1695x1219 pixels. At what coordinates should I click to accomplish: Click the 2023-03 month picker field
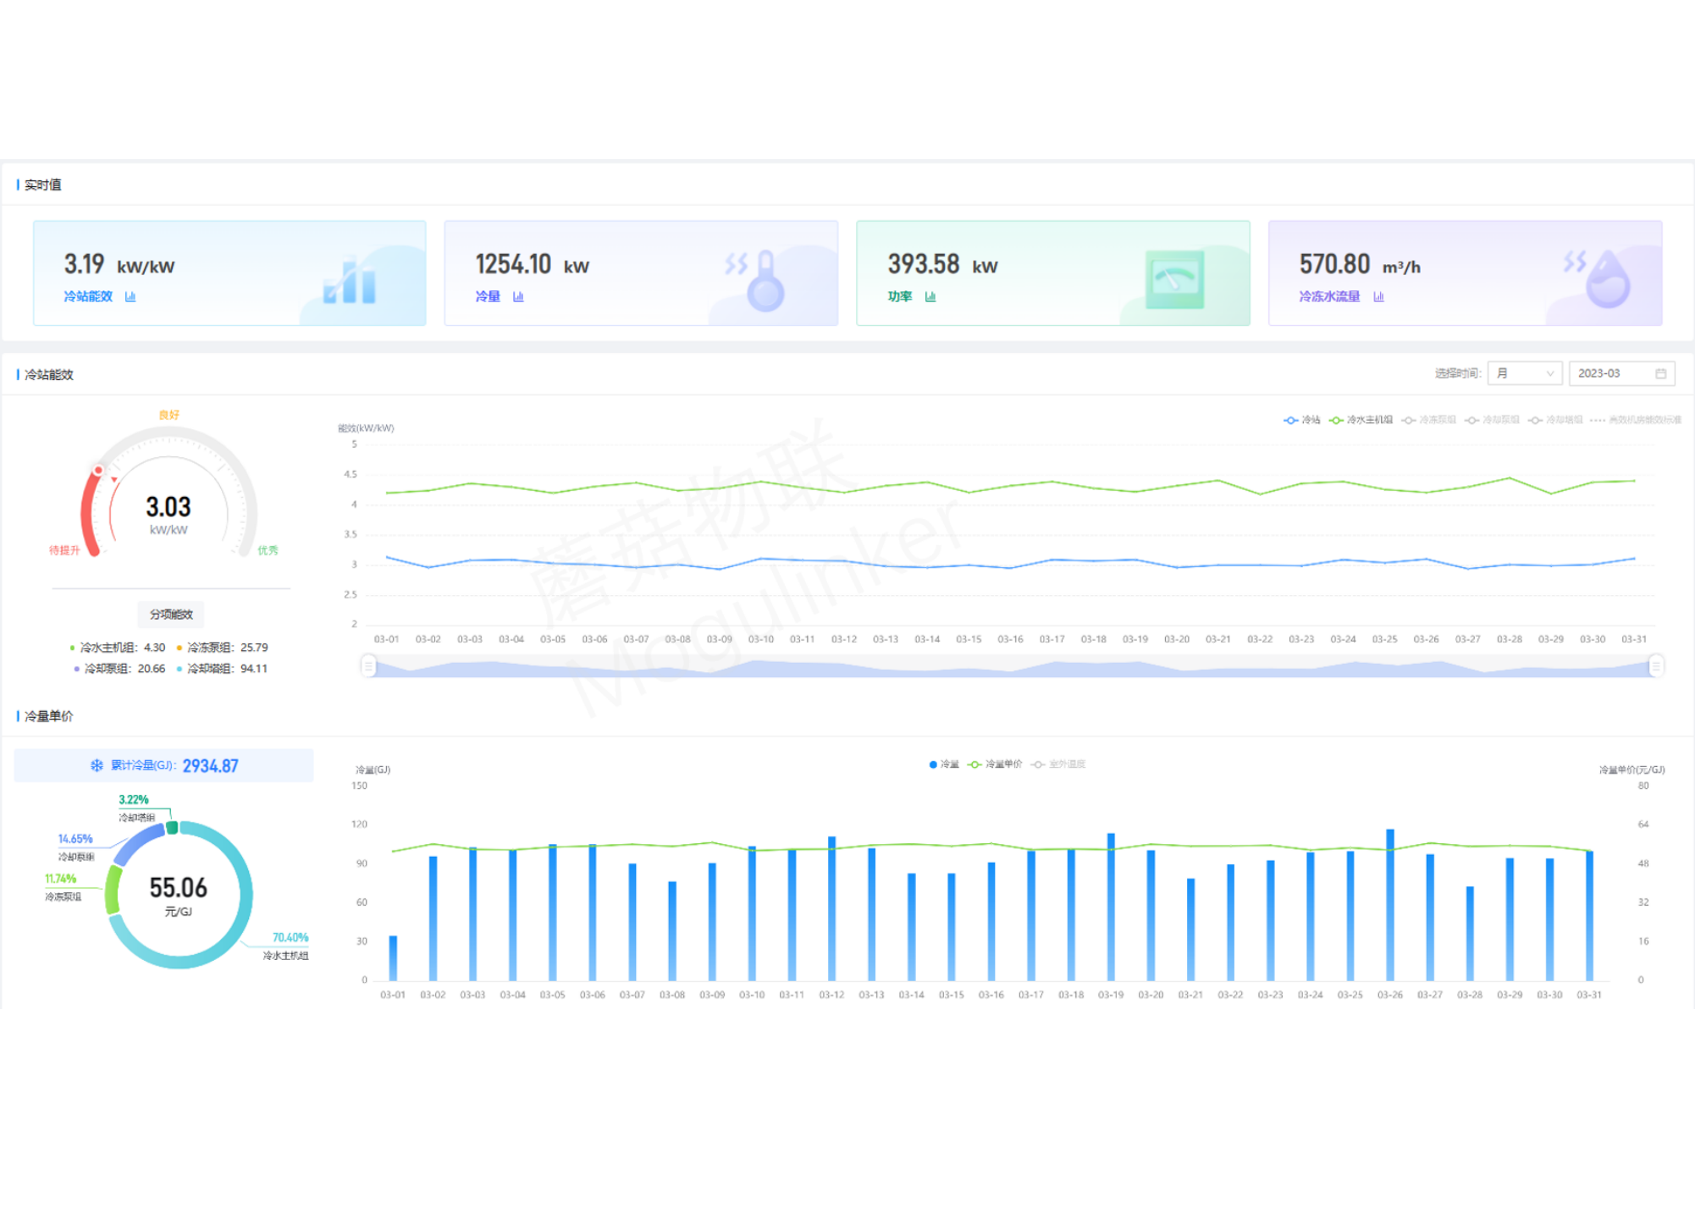[1620, 373]
